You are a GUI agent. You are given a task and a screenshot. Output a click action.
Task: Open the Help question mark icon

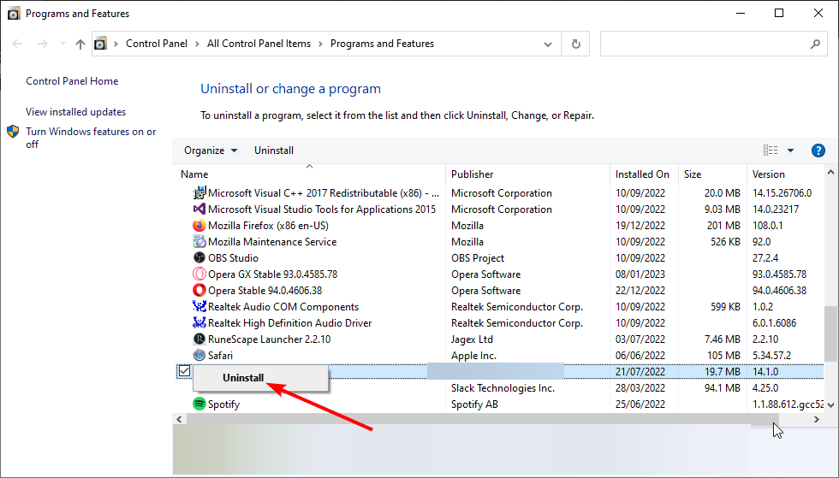point(818,150)
